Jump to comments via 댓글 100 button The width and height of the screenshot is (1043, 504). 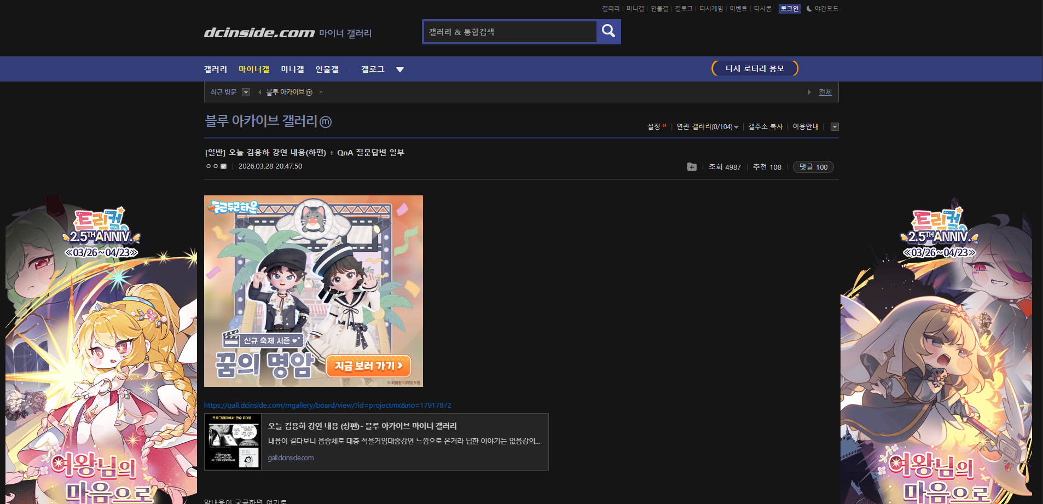(x=813, y=167)
